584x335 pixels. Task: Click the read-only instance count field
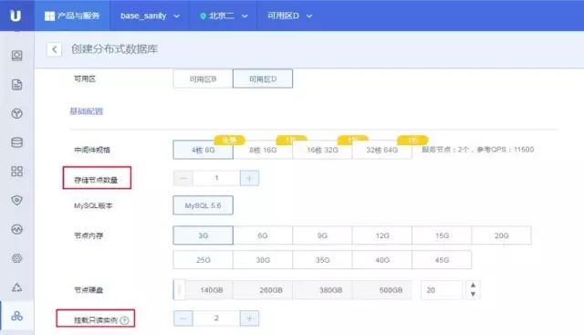click(216, 319)
